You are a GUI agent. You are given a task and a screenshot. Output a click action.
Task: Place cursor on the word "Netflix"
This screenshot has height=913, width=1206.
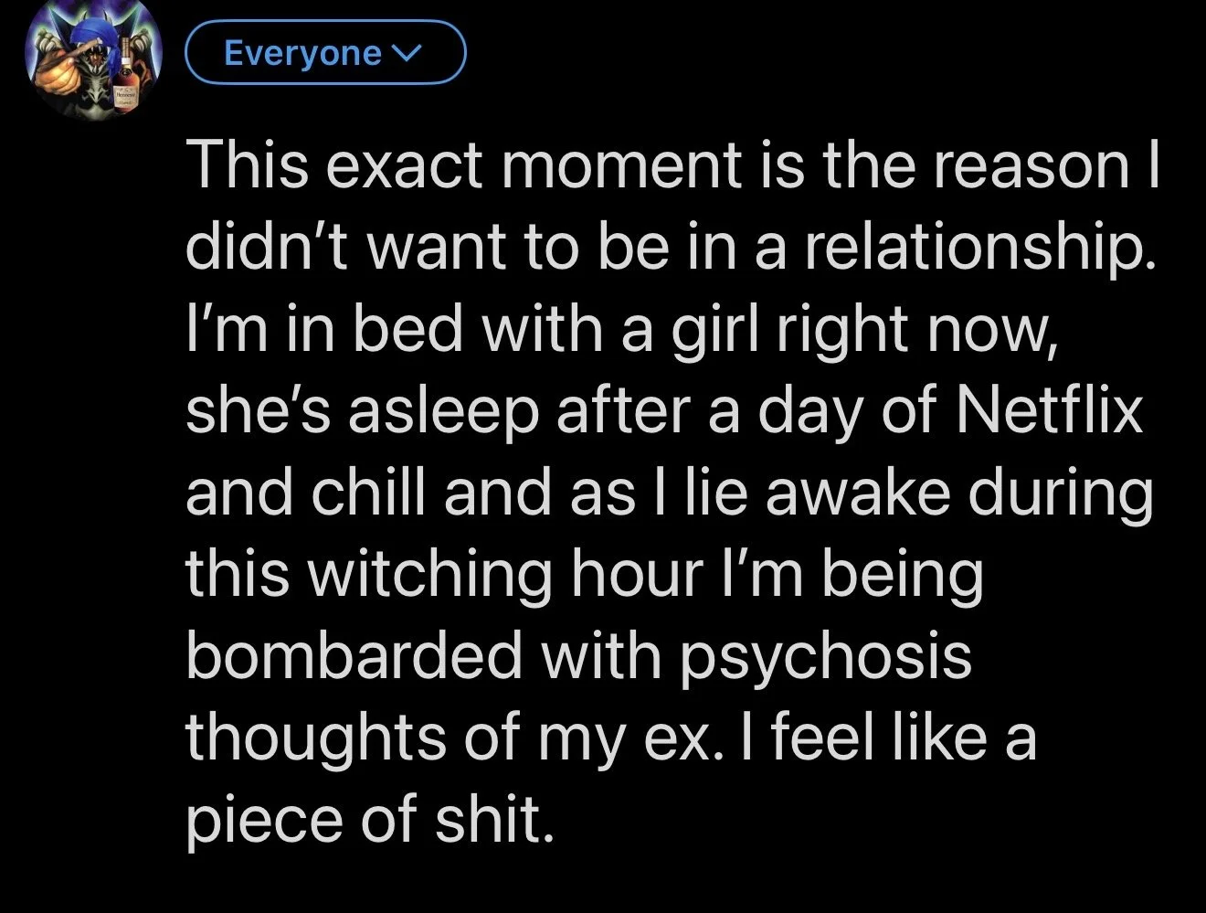(1050, 409)
